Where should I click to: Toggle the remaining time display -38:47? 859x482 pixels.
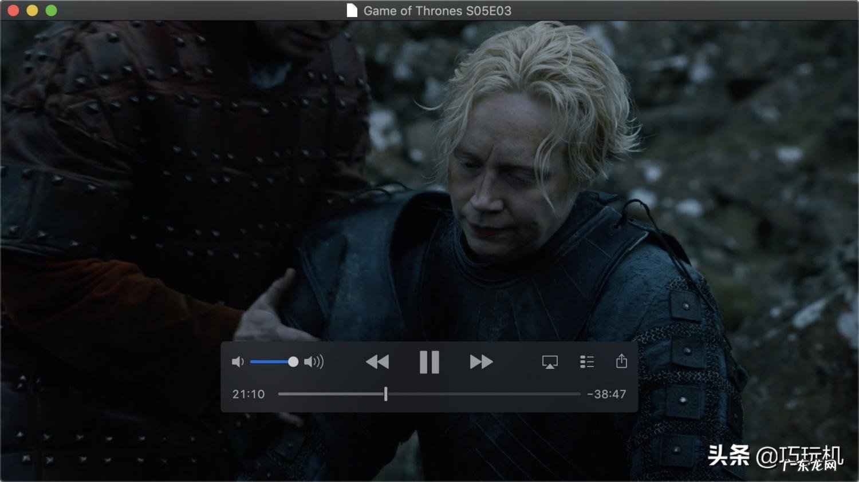[606, 394]
